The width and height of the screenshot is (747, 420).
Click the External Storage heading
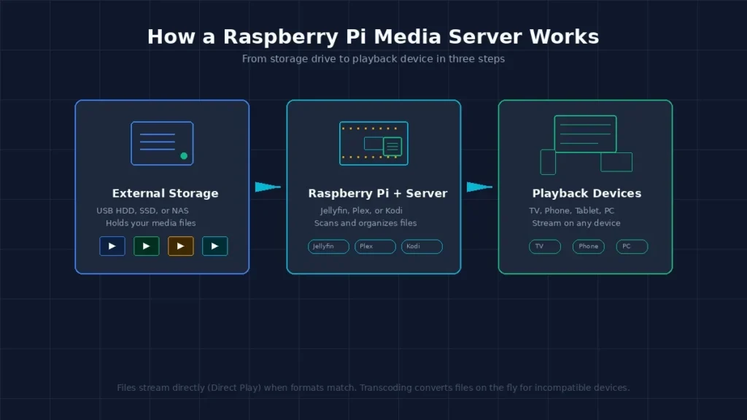[x=166, y=193]
